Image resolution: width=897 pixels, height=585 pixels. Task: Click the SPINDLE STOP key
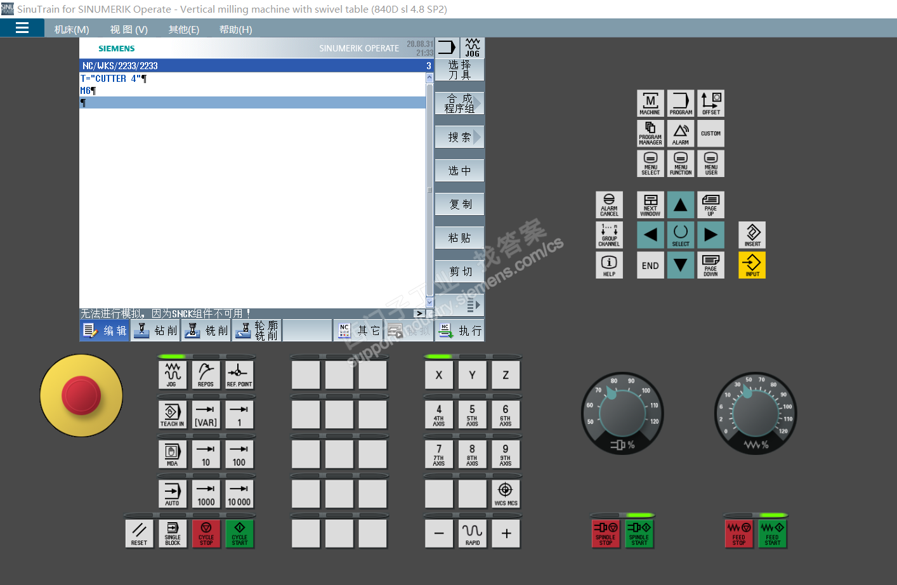pos(606,534)
